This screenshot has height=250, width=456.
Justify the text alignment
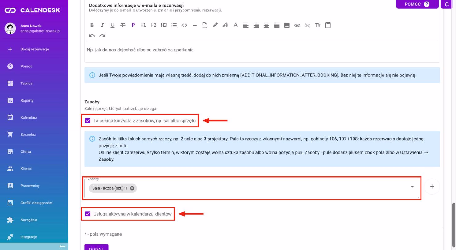277,25
